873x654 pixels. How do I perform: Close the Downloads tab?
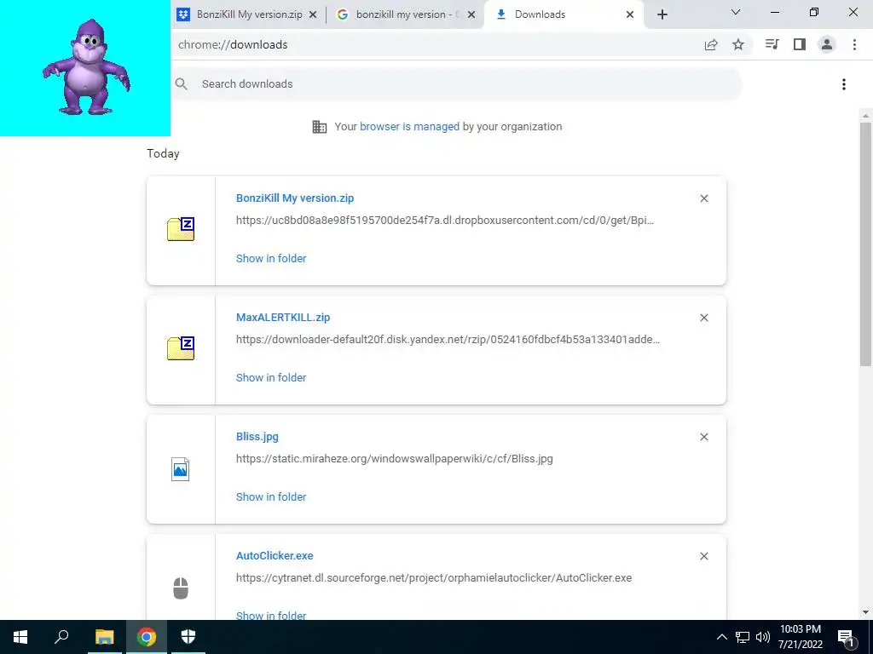pos(630,14)
